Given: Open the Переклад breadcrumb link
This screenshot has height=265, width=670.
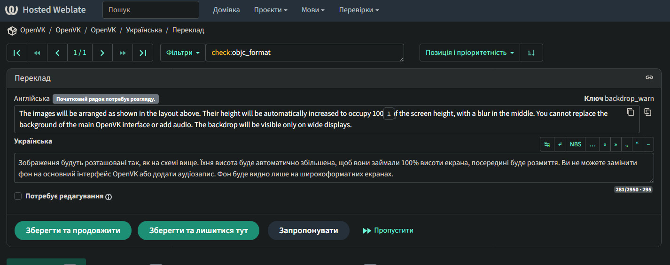Looking at the screenshot, I should click(x=188, y=30).
